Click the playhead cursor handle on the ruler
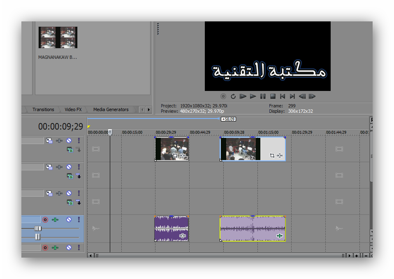The height and width of the screenshot is (279, 394). (110, 132)
